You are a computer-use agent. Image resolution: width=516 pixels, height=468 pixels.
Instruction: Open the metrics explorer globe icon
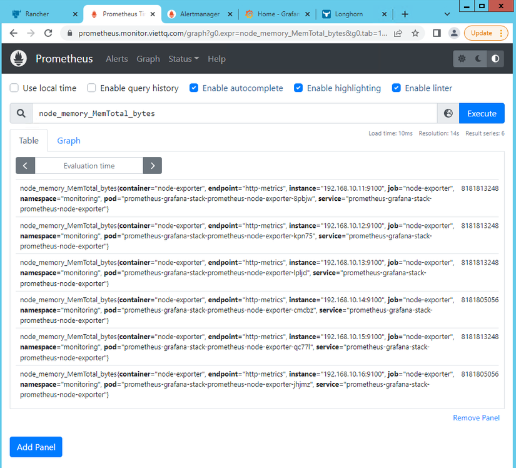click(x=448, y=113)
